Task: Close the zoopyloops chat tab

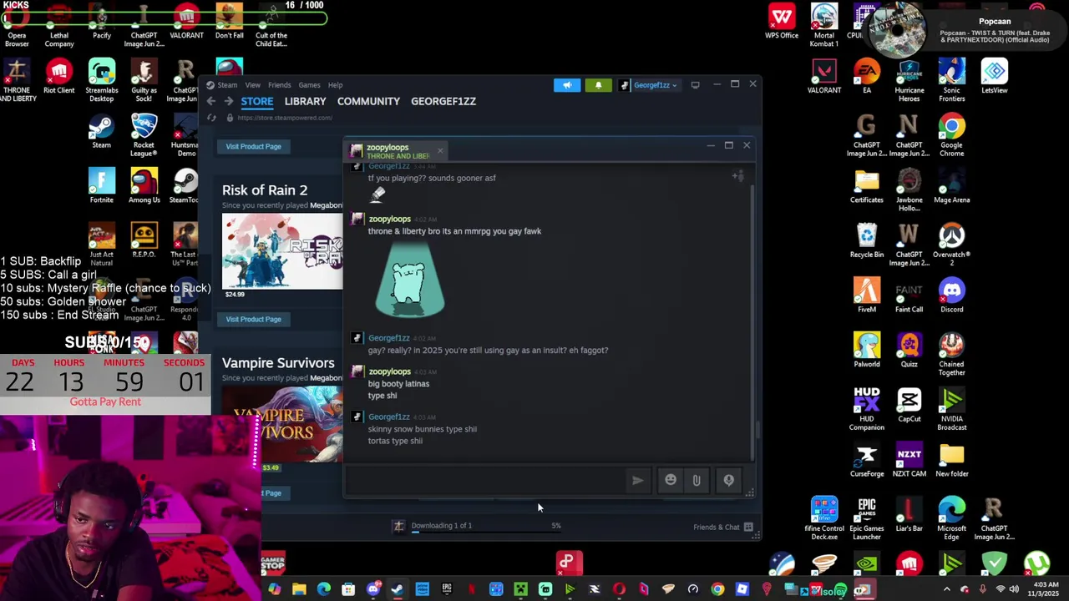Action: click(440, 151)
